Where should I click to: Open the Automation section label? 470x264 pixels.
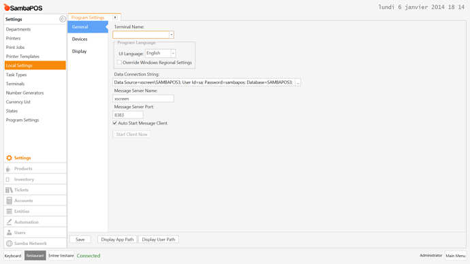[27, 222]
